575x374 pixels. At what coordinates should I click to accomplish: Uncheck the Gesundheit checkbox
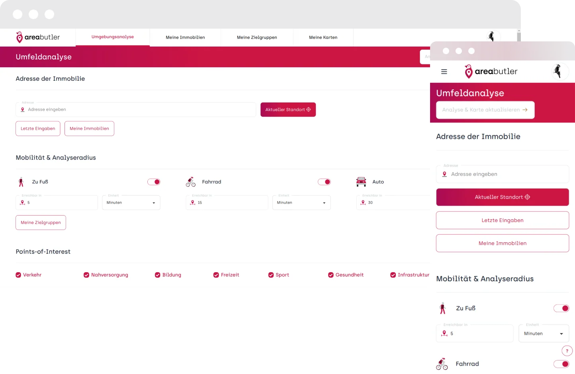(x=331, y=275)
